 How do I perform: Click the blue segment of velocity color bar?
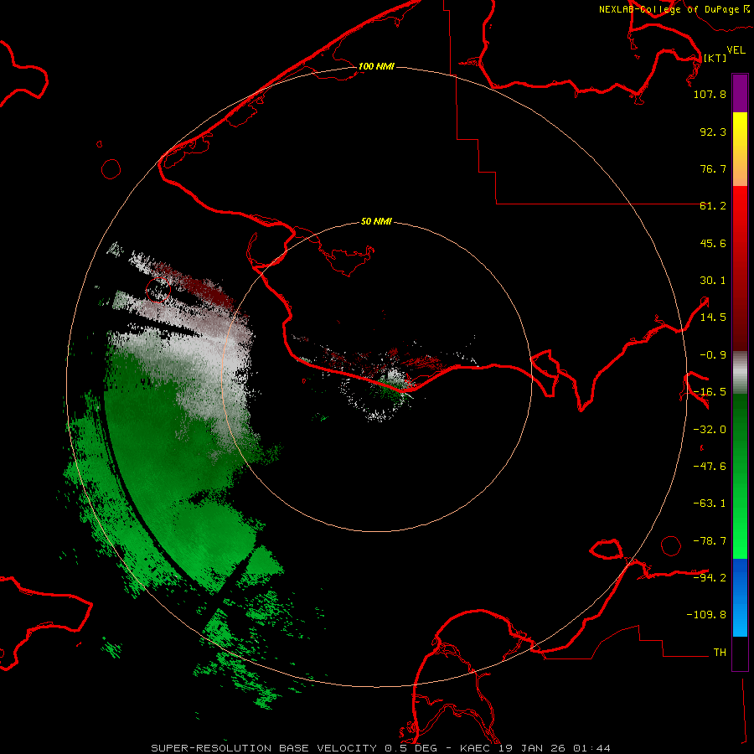(740, 597)
